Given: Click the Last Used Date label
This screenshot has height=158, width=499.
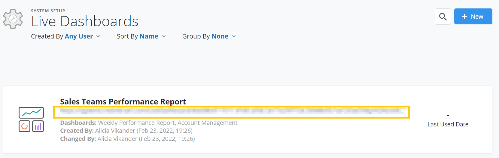Looking at the screenshot, I should [448, 124].
